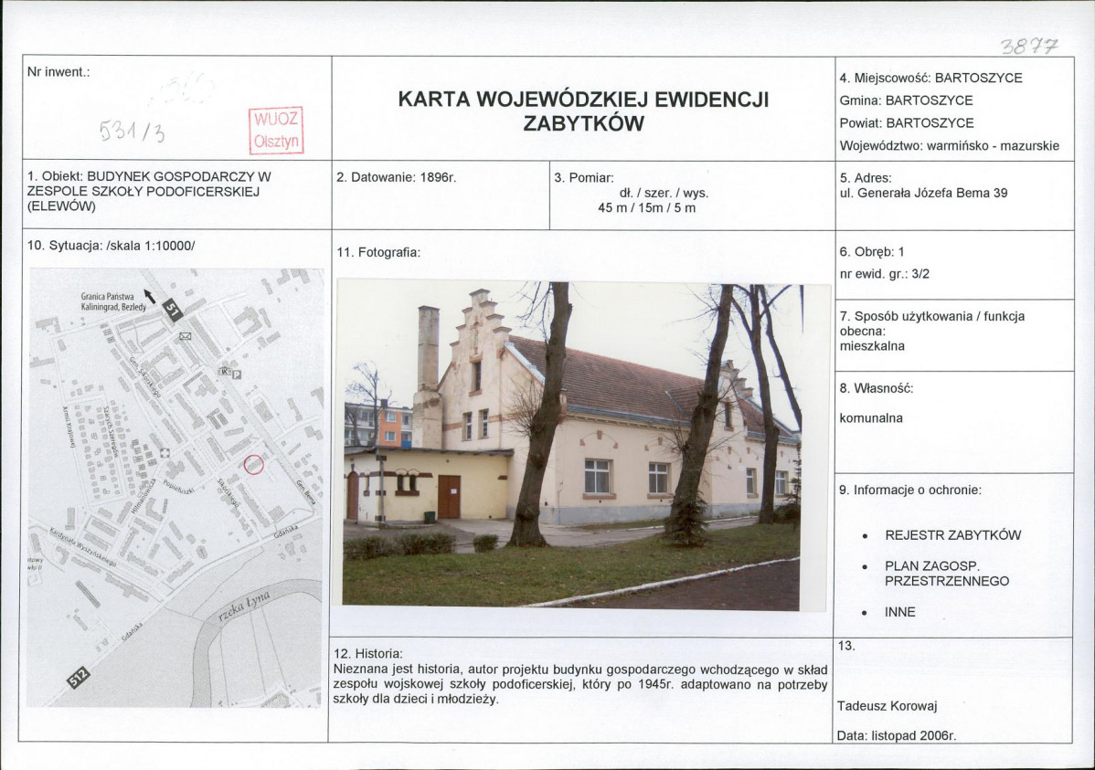Image resolution: width=1095 pixels, height=770 pixels.
Task: Click the '5. Adres:' label
Action: pos(866,178)
